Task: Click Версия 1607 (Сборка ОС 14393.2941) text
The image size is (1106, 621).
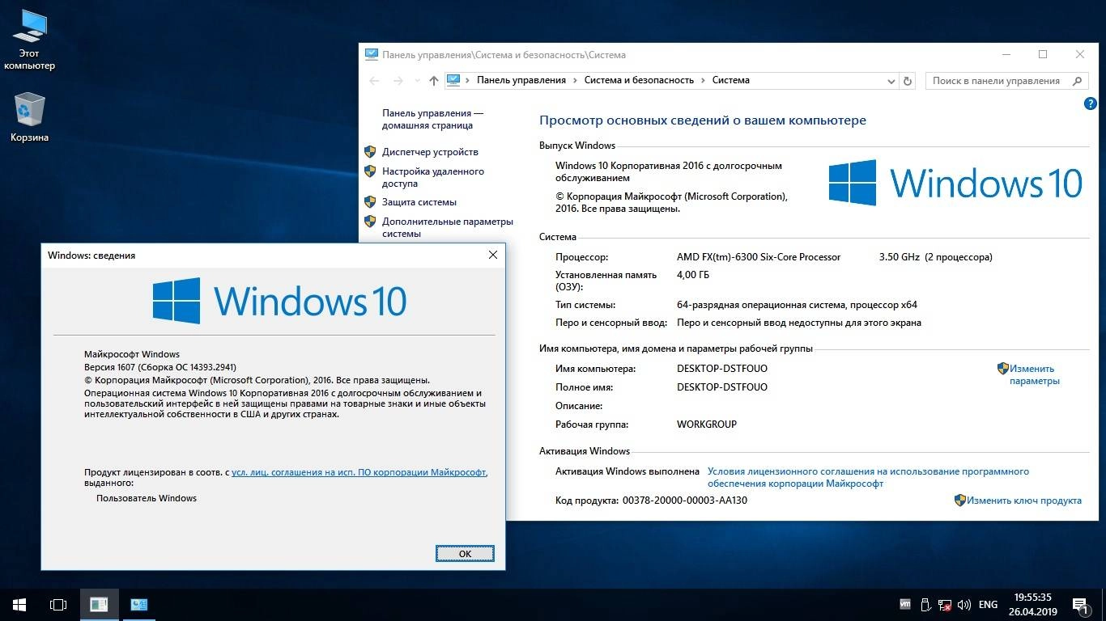Action: click(160, 367)
